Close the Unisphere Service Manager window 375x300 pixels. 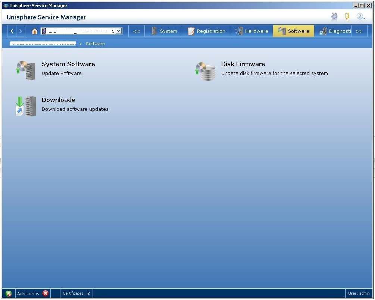pos(369,5)
